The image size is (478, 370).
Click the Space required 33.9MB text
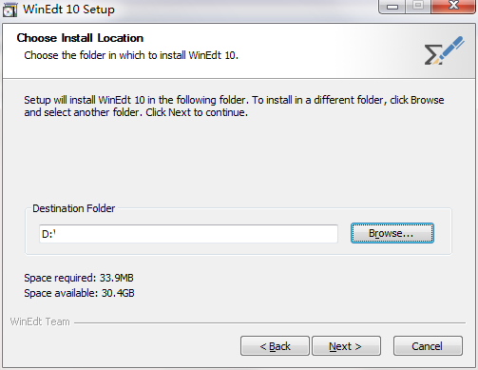(x=79, y=278)
